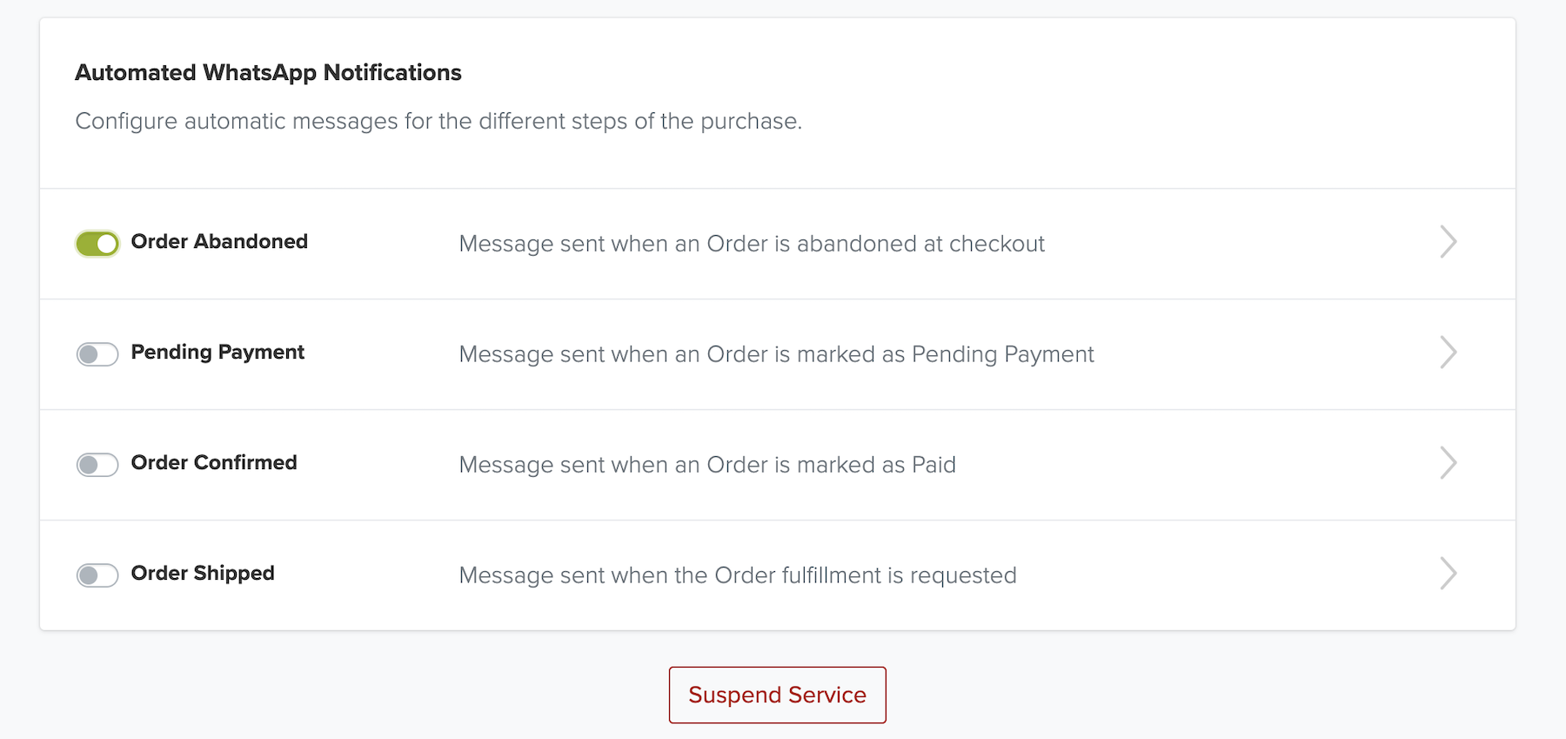1566x739 pixels.
Task: Click the Automated WhatsApp Notifications heading
Action: point(268,72)
